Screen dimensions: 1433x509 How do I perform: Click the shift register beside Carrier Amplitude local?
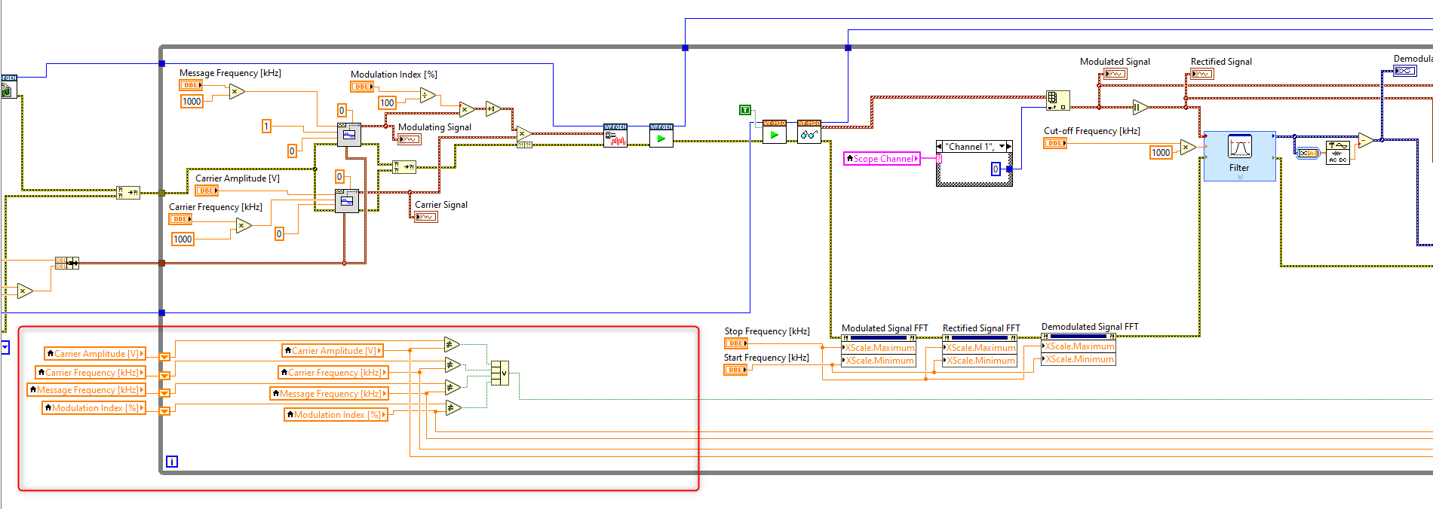164,357
